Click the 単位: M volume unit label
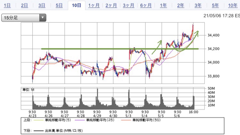Screen dimensions: 240x135 pos(28,90)
